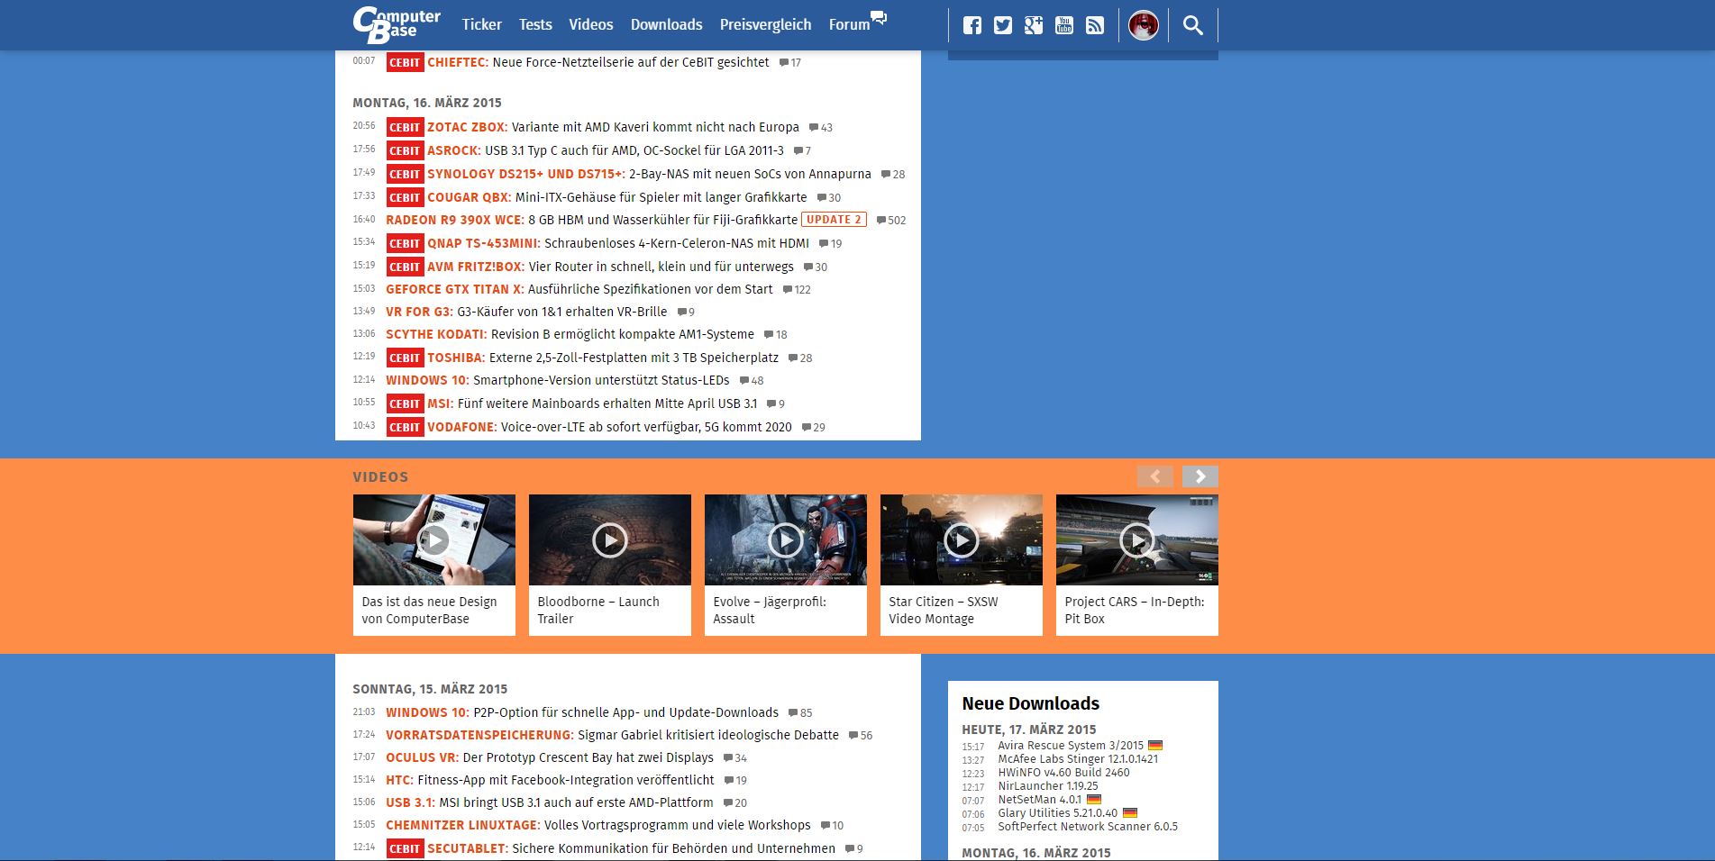Open the Preisvergleich menu item
The width and height of the screenshot is (1715, 861).
pyautogui.click(x=765, y=25)
